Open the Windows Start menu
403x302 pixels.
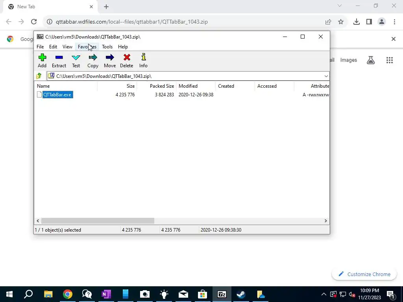tap(9, 294)
